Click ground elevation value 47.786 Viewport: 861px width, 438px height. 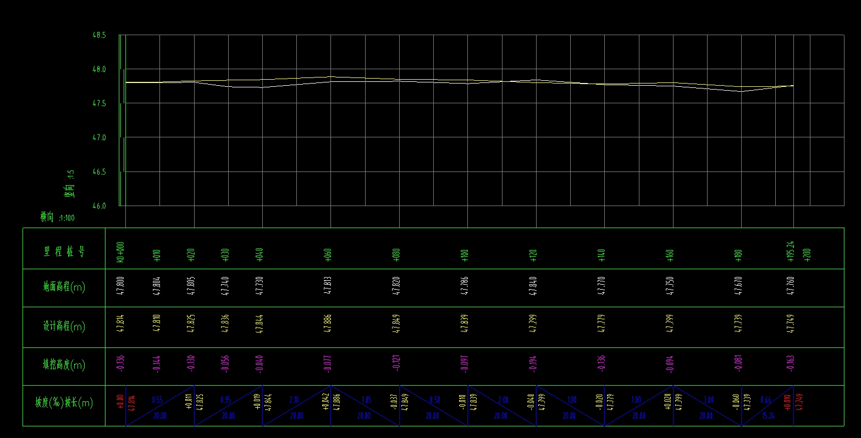tap(465, 287)
